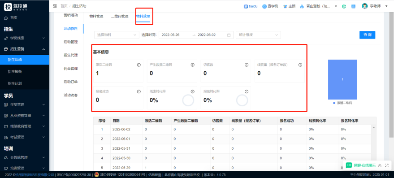Click the info icon on 线索转化率 card

192,91
